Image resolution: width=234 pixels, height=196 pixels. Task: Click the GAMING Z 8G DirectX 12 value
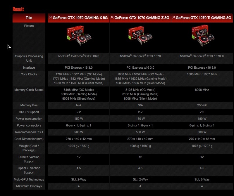click(x=140, y=157)
